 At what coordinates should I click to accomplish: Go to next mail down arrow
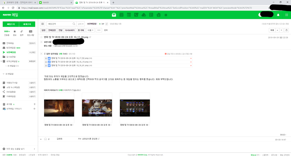[281, 30]
